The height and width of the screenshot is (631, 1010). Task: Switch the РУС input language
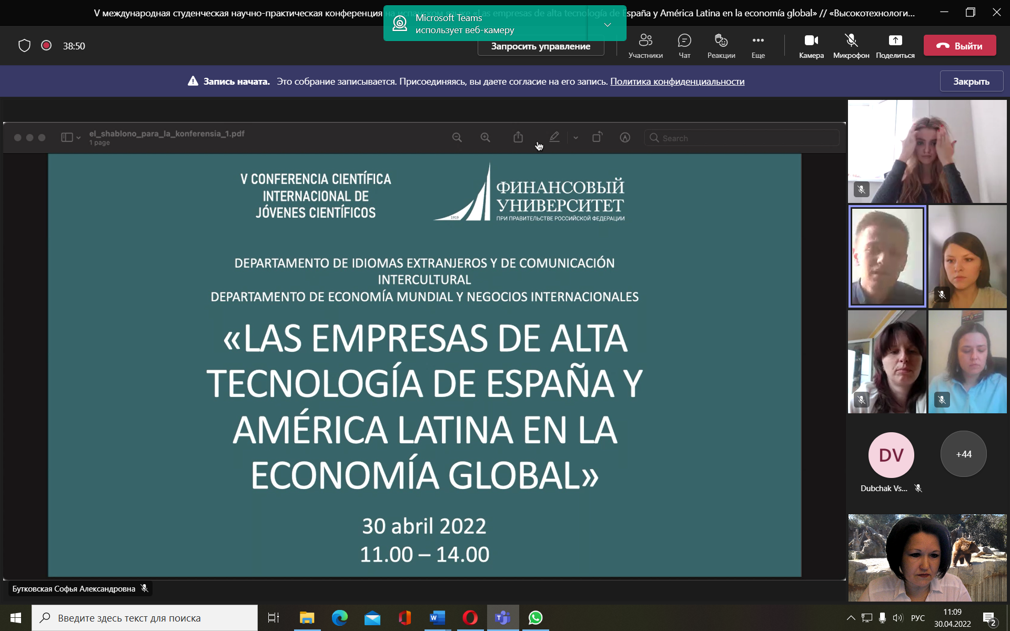(x=918, y=618)
